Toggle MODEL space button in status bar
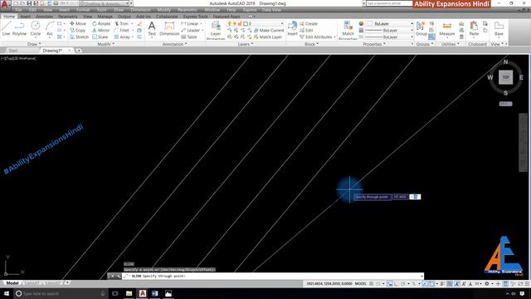The height and width of the screenshot is (299, 531). click(x=361, y=284)
